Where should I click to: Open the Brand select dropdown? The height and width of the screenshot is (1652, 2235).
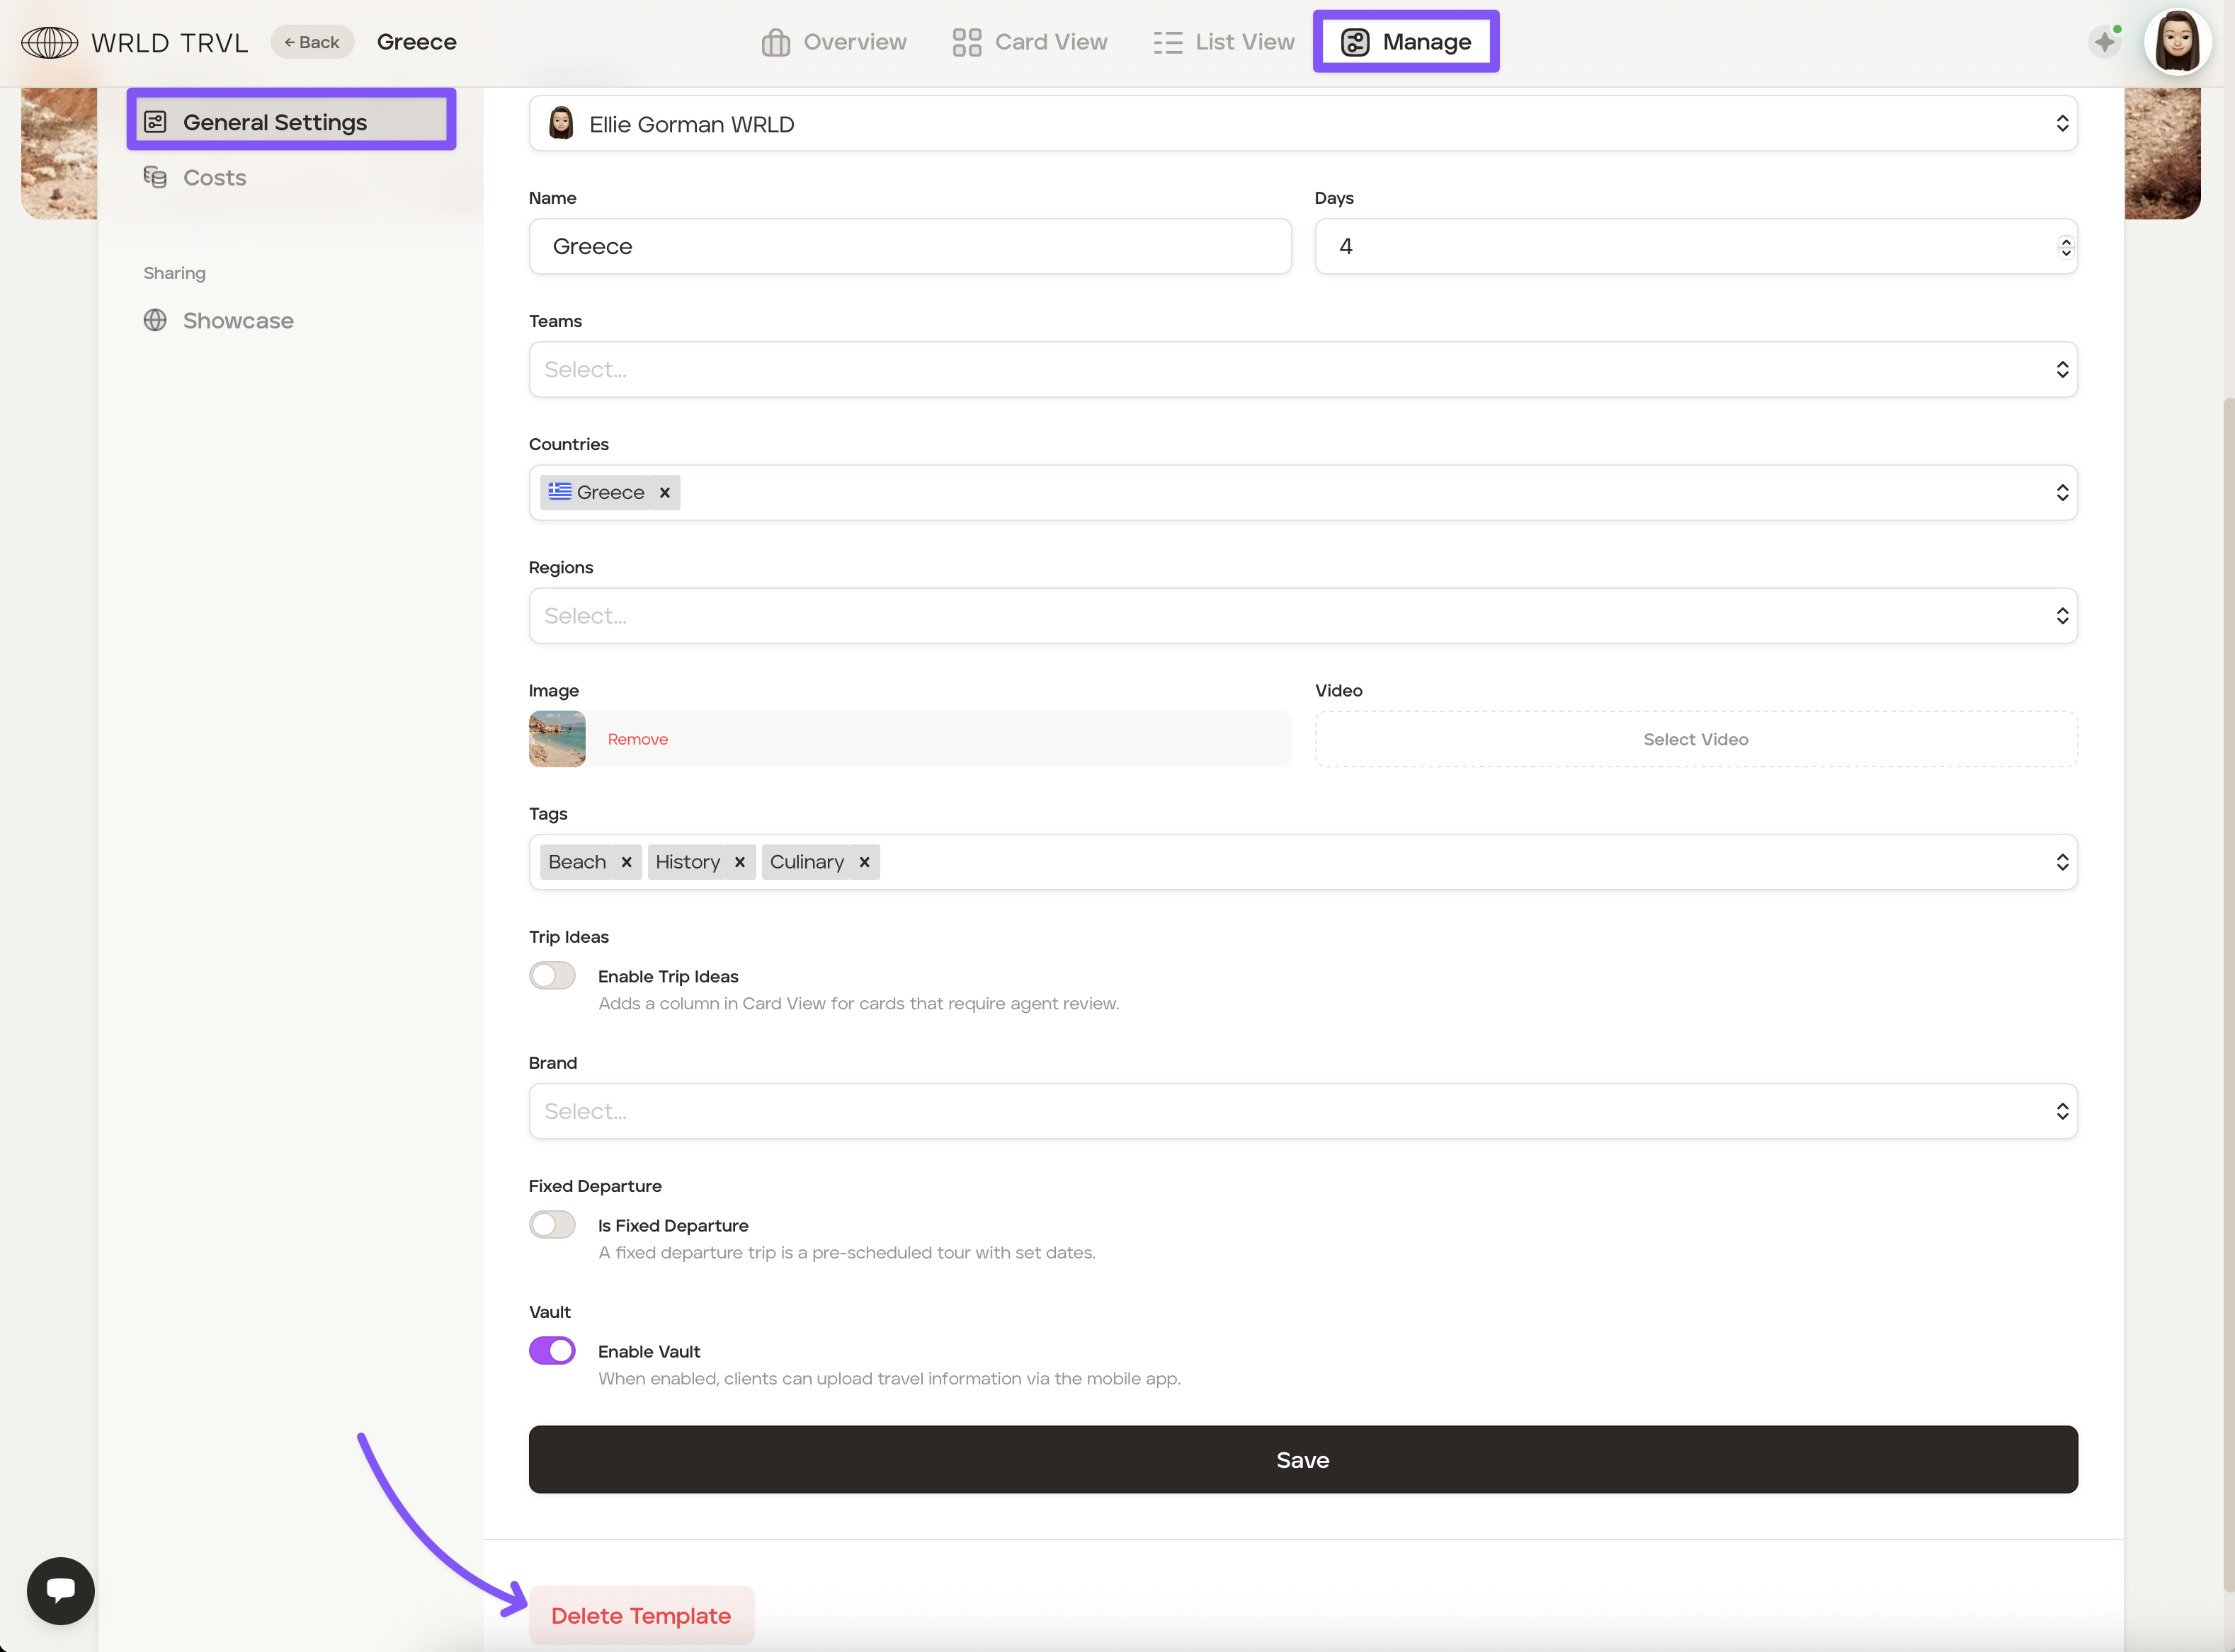tap(1302, 1112)
